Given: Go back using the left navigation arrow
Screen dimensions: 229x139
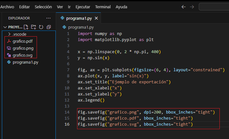Looking at the screenshot, I should pos(183,7).
